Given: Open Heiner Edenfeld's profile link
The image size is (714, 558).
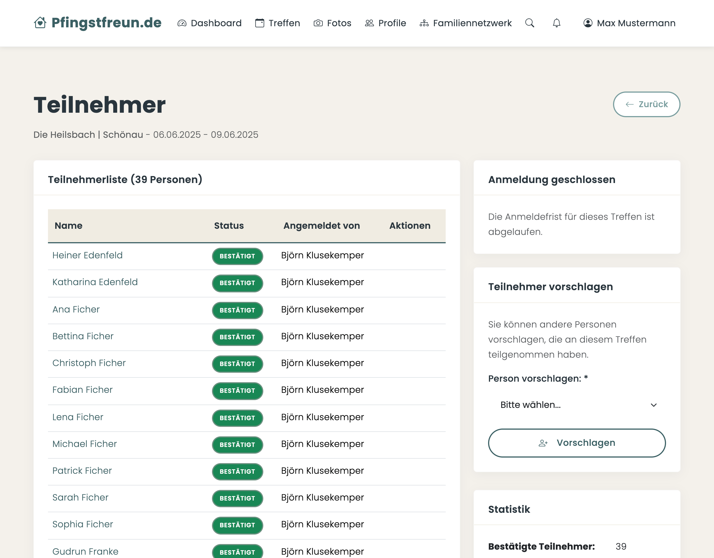Looking at the screenshot, I should click(x=87, y=256).
